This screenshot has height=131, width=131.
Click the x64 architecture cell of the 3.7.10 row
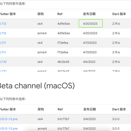(x=40, y=62)
